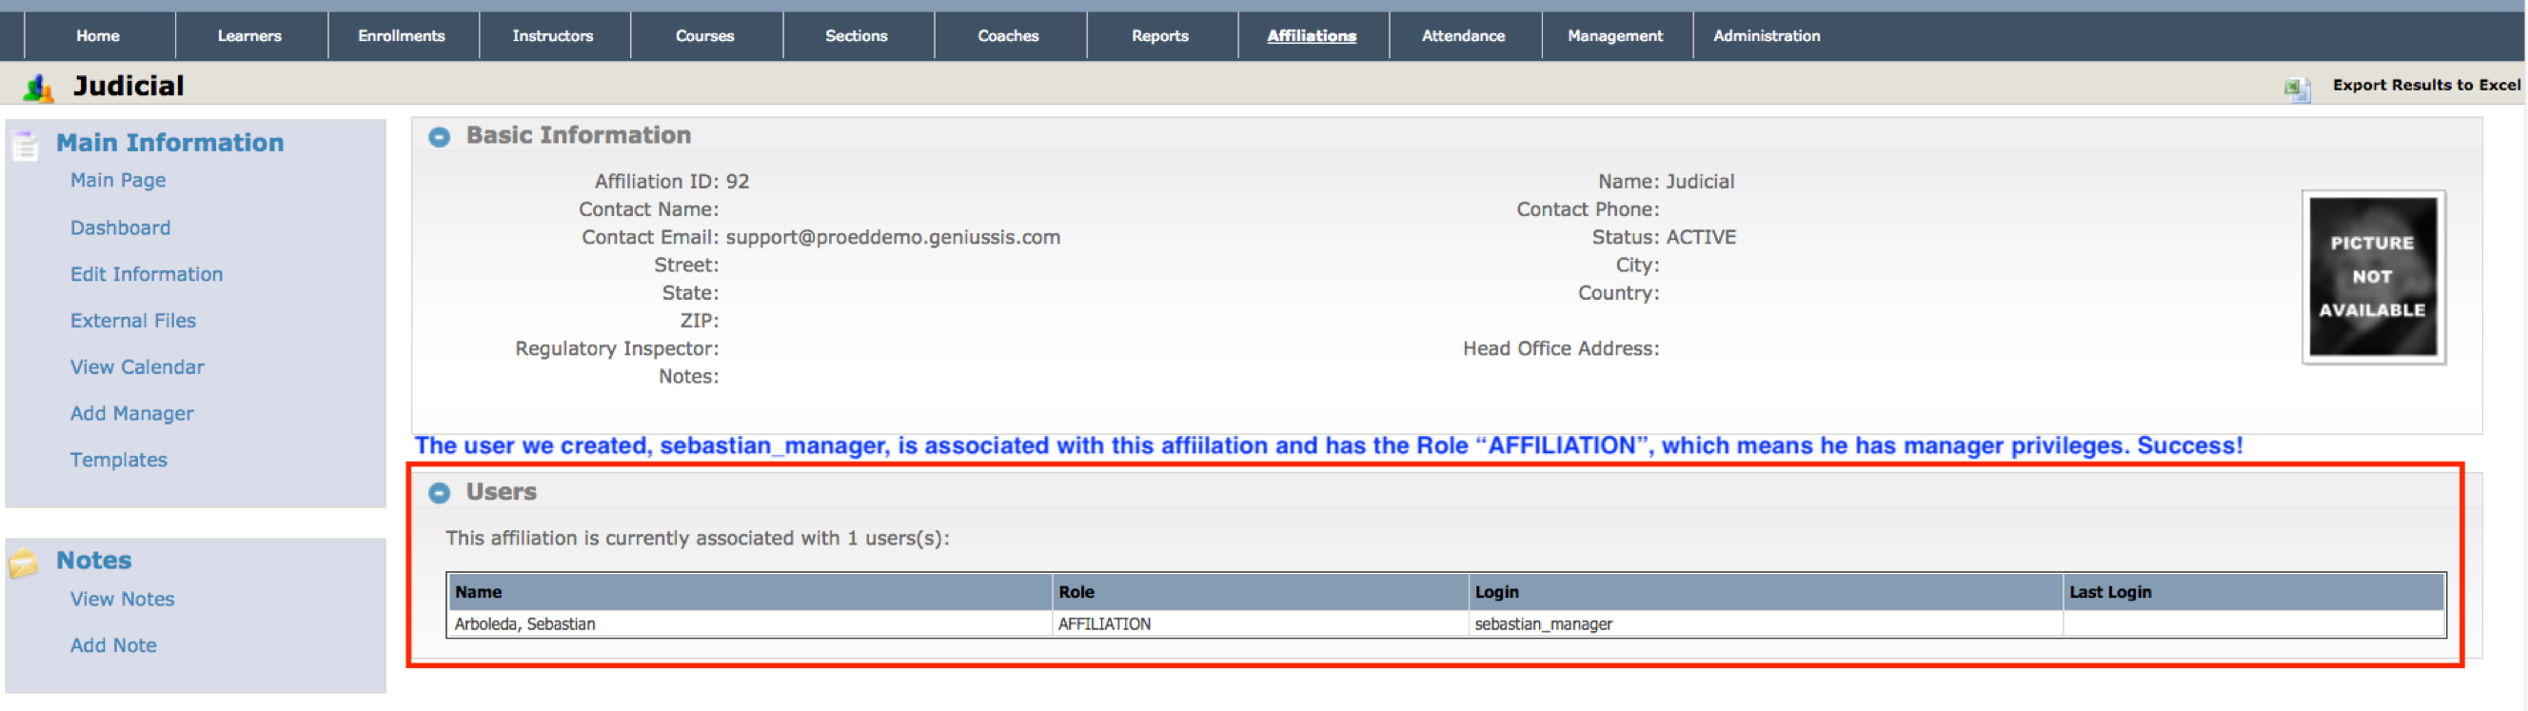This screenshot has width=2528, height=711.
Task: Click the Excel export icon
Action: (2297, 88)
